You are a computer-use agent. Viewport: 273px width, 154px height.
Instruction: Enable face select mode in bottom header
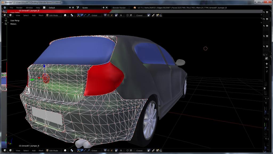112,151
